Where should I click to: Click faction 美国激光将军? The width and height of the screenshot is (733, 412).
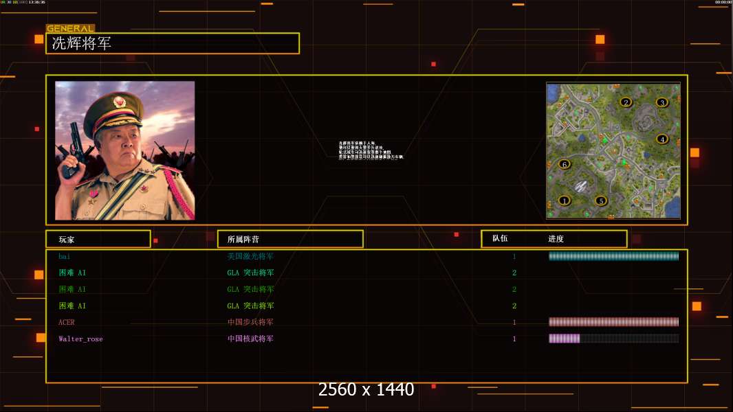click(250, 256)
